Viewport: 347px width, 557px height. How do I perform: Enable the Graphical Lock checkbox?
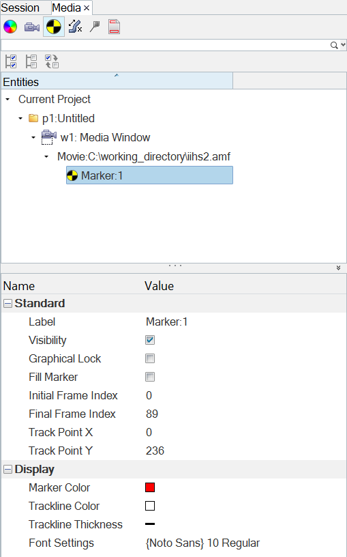click(x=150, y=358)
